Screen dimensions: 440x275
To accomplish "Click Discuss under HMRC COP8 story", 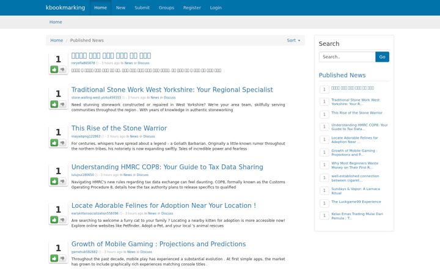I will point(142,175).
